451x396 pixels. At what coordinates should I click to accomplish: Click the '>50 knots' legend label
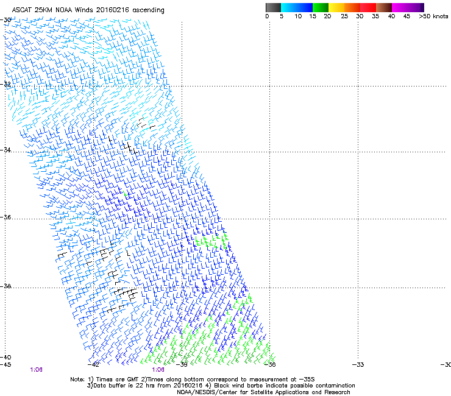tap(433, 16)
